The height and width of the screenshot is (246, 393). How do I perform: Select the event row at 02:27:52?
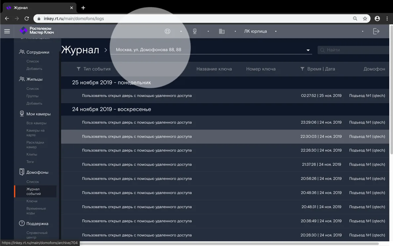[x=225, y=96]
